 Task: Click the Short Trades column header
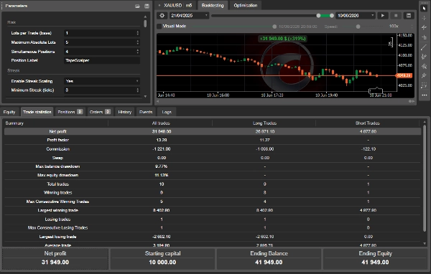click(x=368, y=123)
